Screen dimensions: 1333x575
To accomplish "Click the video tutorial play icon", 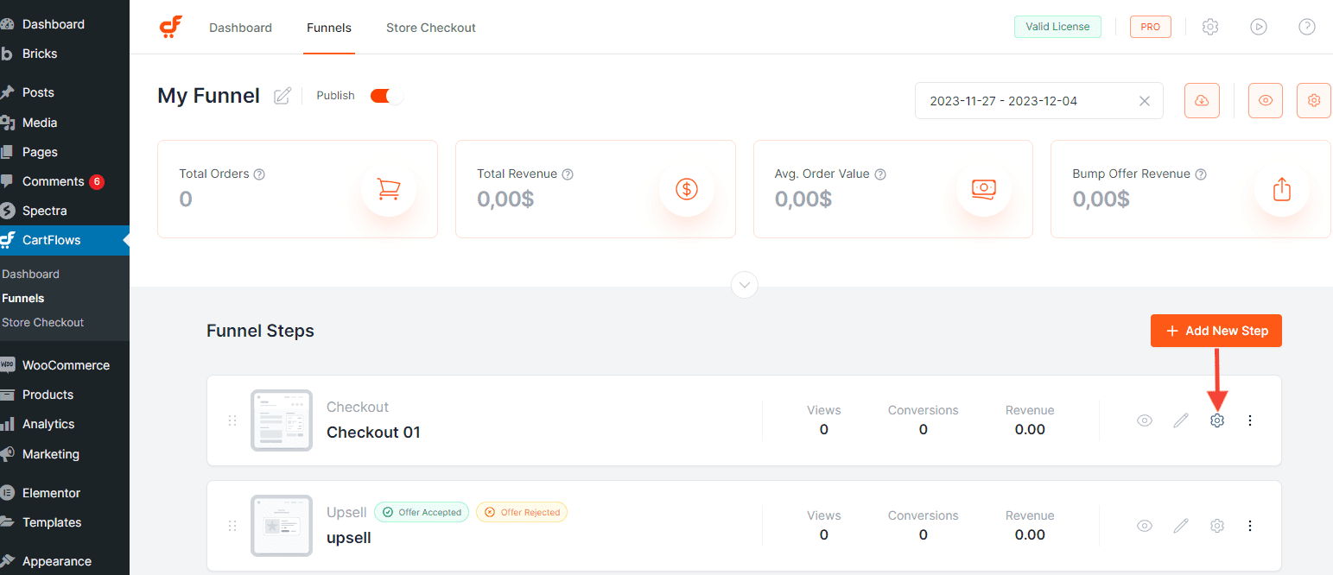I will [x=1259, y=27].
